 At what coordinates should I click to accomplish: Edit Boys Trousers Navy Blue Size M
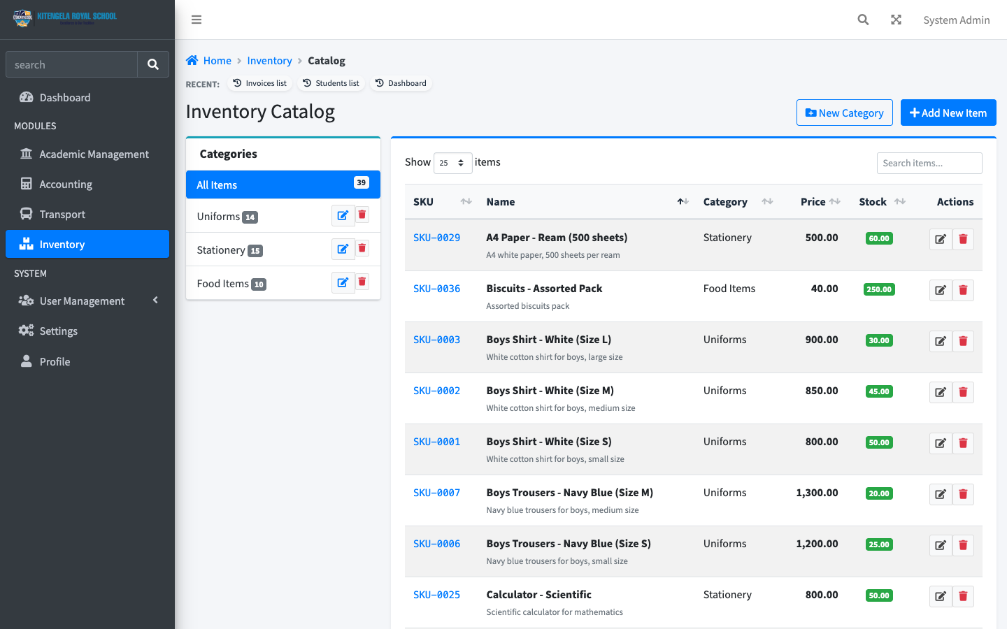[x=941, y=494]
